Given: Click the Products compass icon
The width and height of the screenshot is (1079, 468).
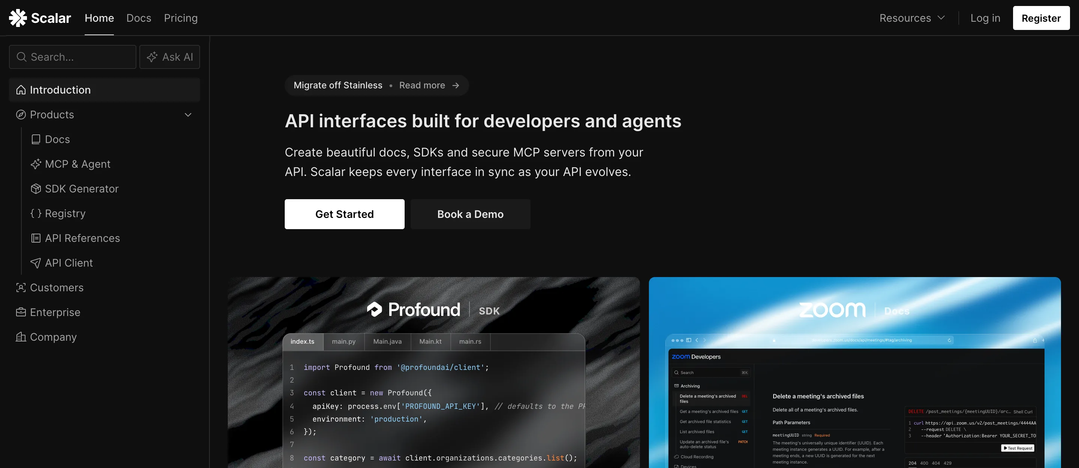Looking at the screenshot, I should click(21, 115).
